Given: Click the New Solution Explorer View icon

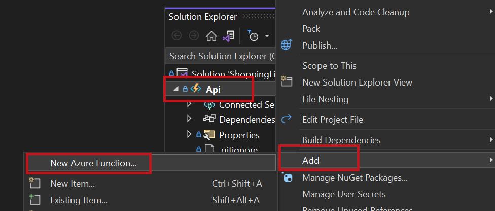Looking at the screenshot, I should click(x=287, y=81).
